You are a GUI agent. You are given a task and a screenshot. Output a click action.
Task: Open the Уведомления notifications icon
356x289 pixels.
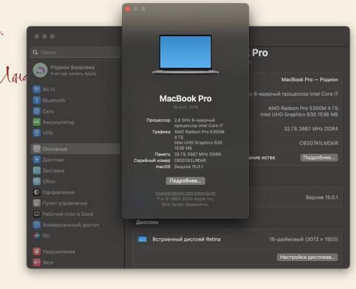[x=37, y=252]
